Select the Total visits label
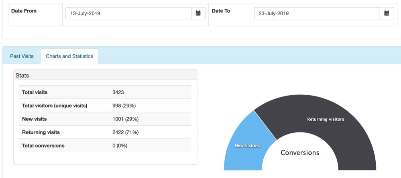 pos(35,92)
